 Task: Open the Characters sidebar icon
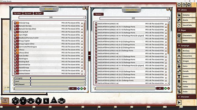[x=179, y=35]
